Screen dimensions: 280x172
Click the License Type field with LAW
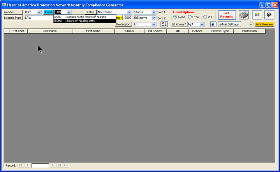click(39, 18)
